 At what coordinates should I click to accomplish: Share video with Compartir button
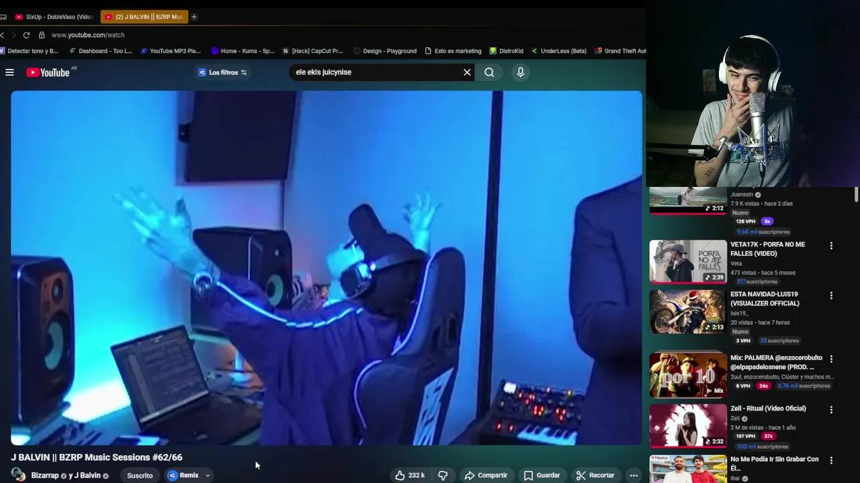486,475
